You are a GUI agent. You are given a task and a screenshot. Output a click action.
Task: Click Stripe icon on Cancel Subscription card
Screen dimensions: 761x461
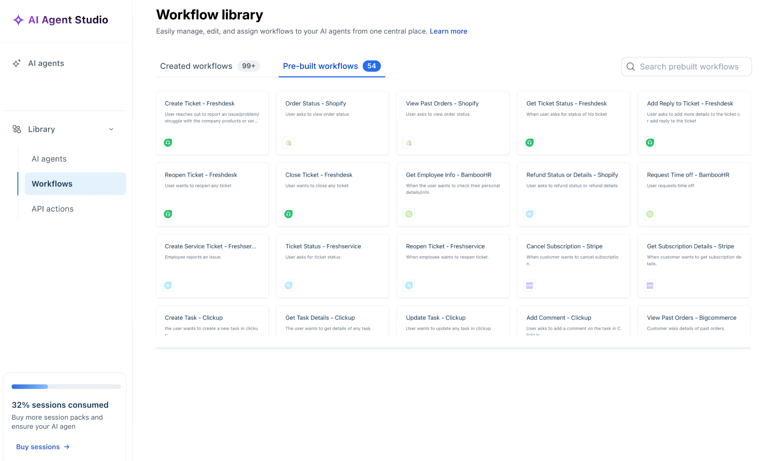click(x=529, y=285)
